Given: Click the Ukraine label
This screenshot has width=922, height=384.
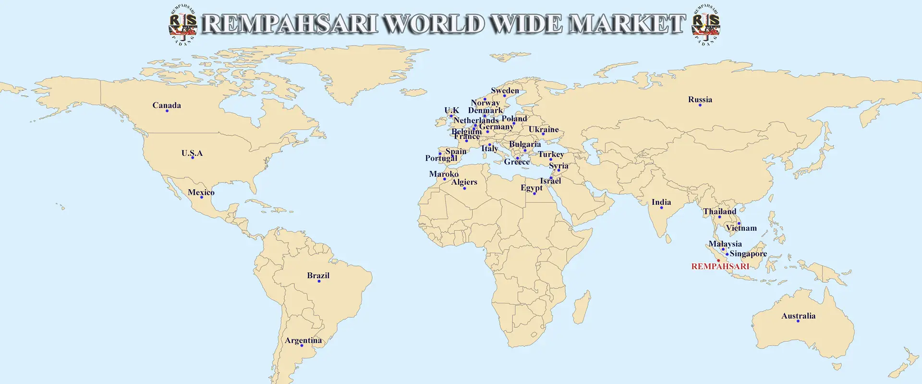Looking at the screenshot, I should point(544,129).
